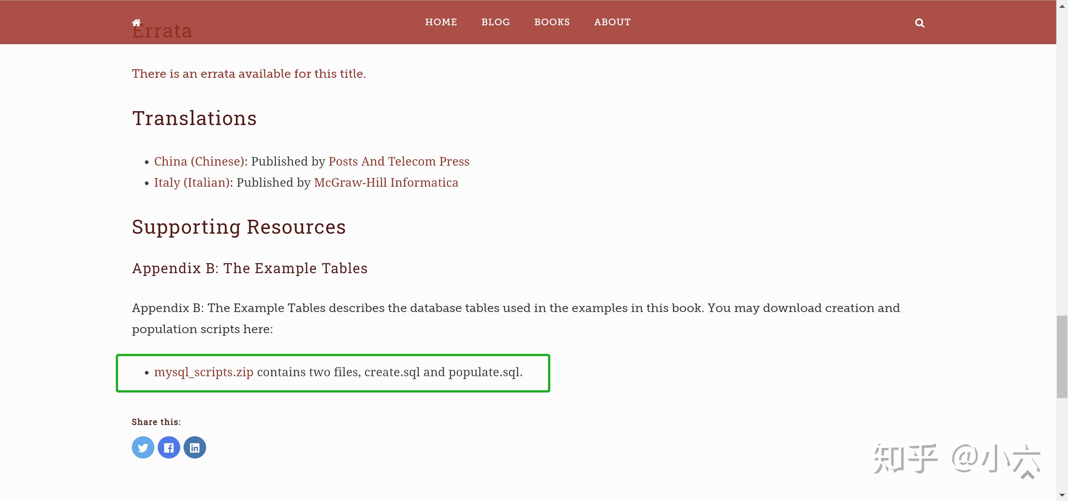Click the vertical scrollbar thumb
Viewport: 1068px width, 501px height.
click(x=1062, y=357)
